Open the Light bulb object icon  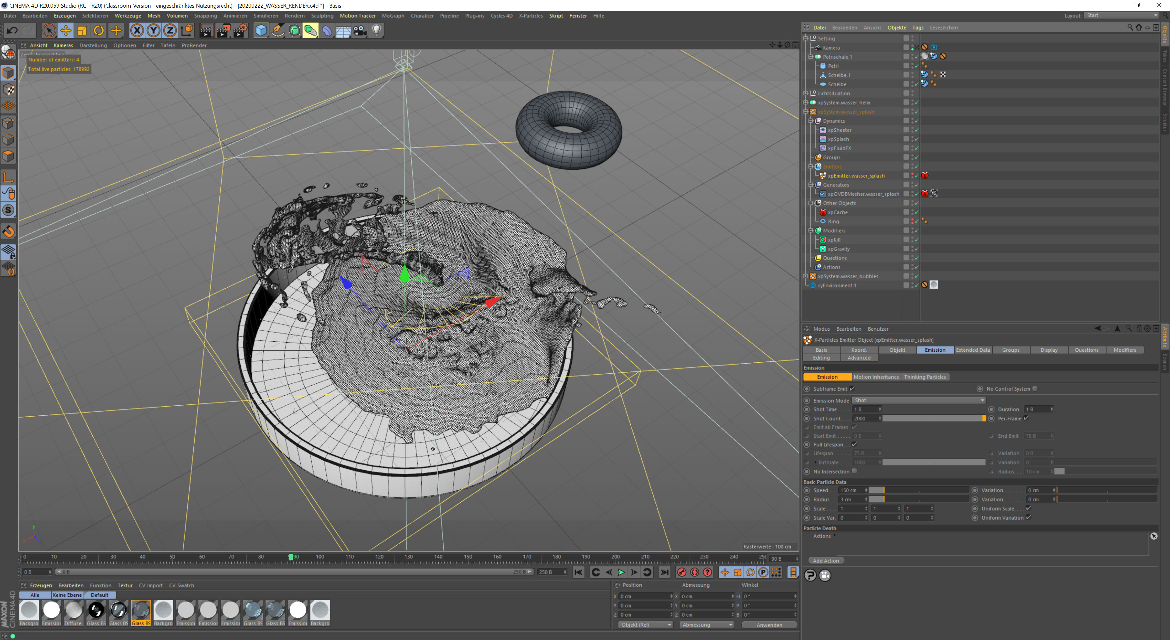pos(377,30)
